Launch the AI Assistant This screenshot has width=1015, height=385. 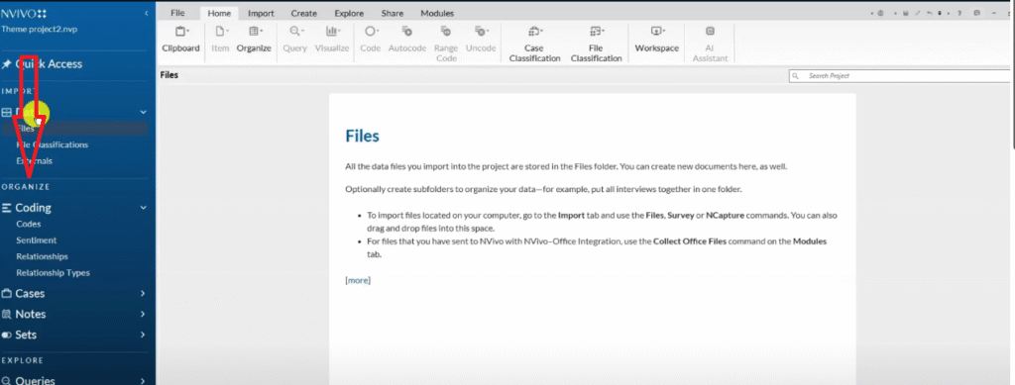coord(710,44)
